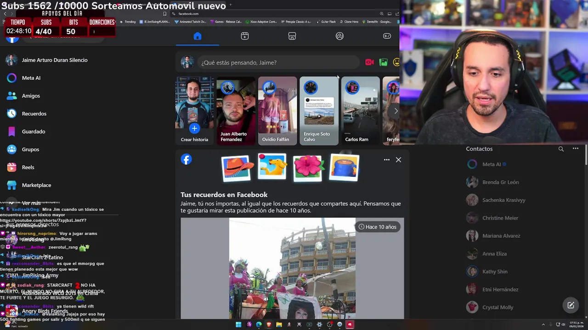Open Grupos in left sidebar

coord(23,149)
